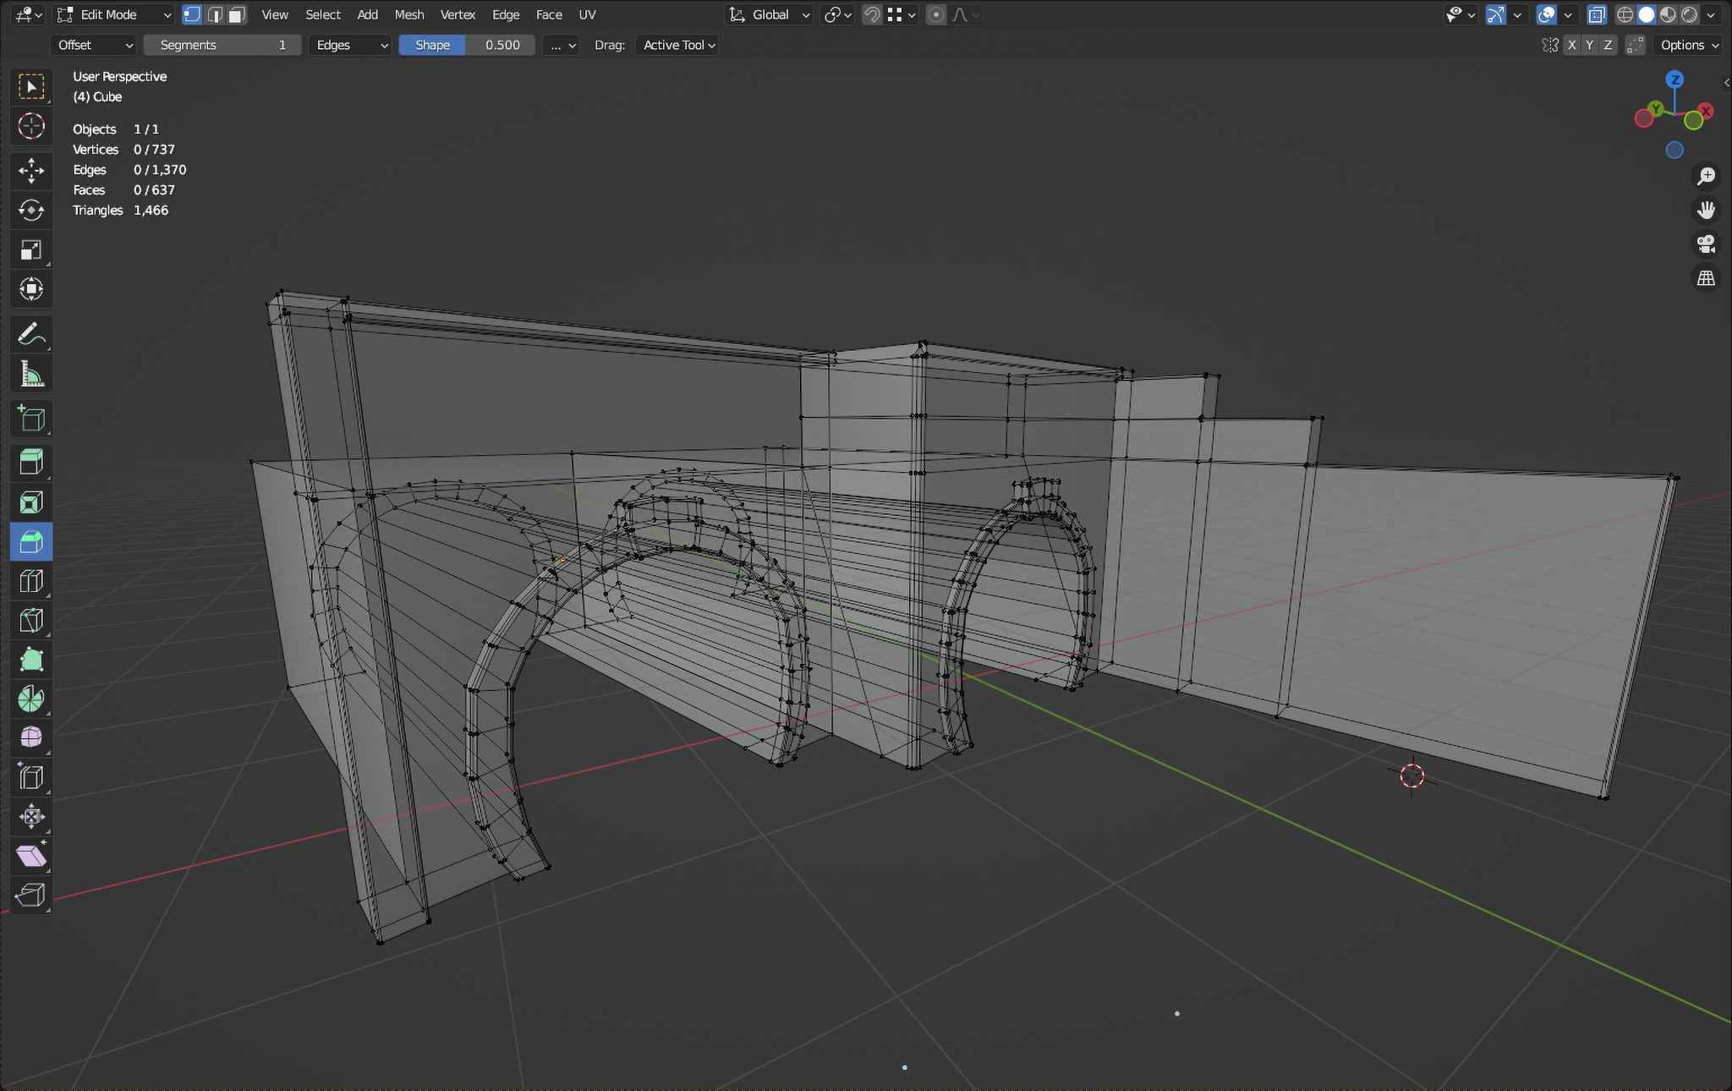Switch to wireframe shading

[x=1625, y=14]
